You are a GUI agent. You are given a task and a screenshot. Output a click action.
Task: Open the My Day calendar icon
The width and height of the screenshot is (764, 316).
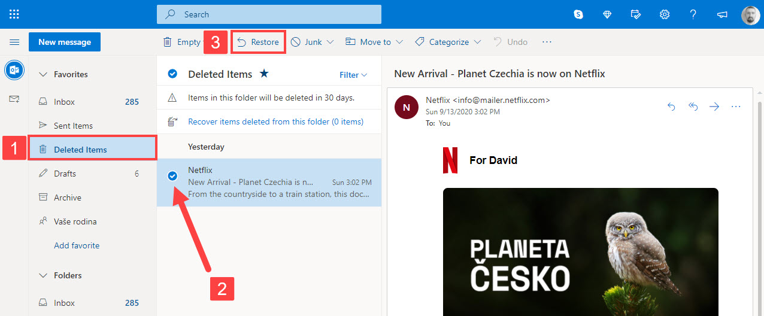click(x=636, y=14)
